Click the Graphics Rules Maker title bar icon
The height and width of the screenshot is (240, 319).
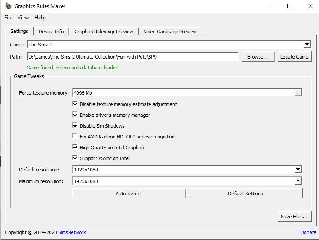click(8, 6)
